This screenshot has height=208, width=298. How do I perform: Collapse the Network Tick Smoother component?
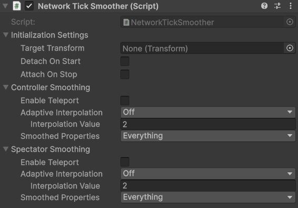pos(5,6)
